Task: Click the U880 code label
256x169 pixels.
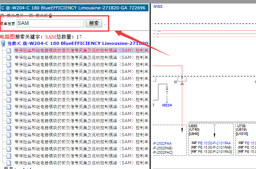Action: 193,126
